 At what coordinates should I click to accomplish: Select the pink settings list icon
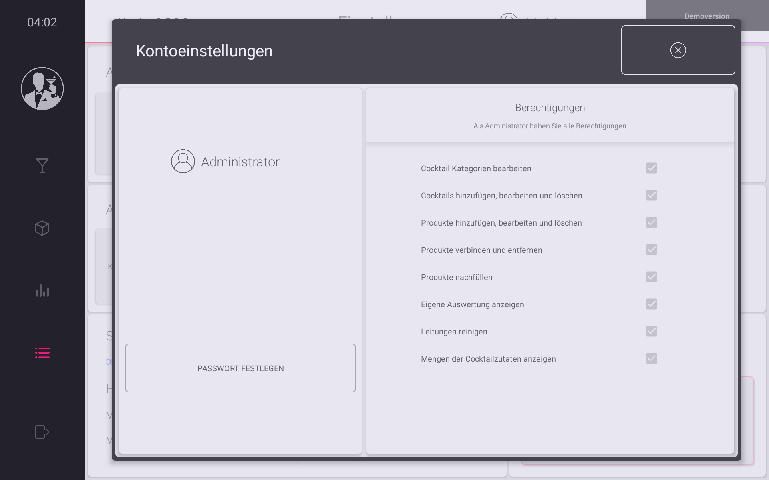click(x=42, y=352)
